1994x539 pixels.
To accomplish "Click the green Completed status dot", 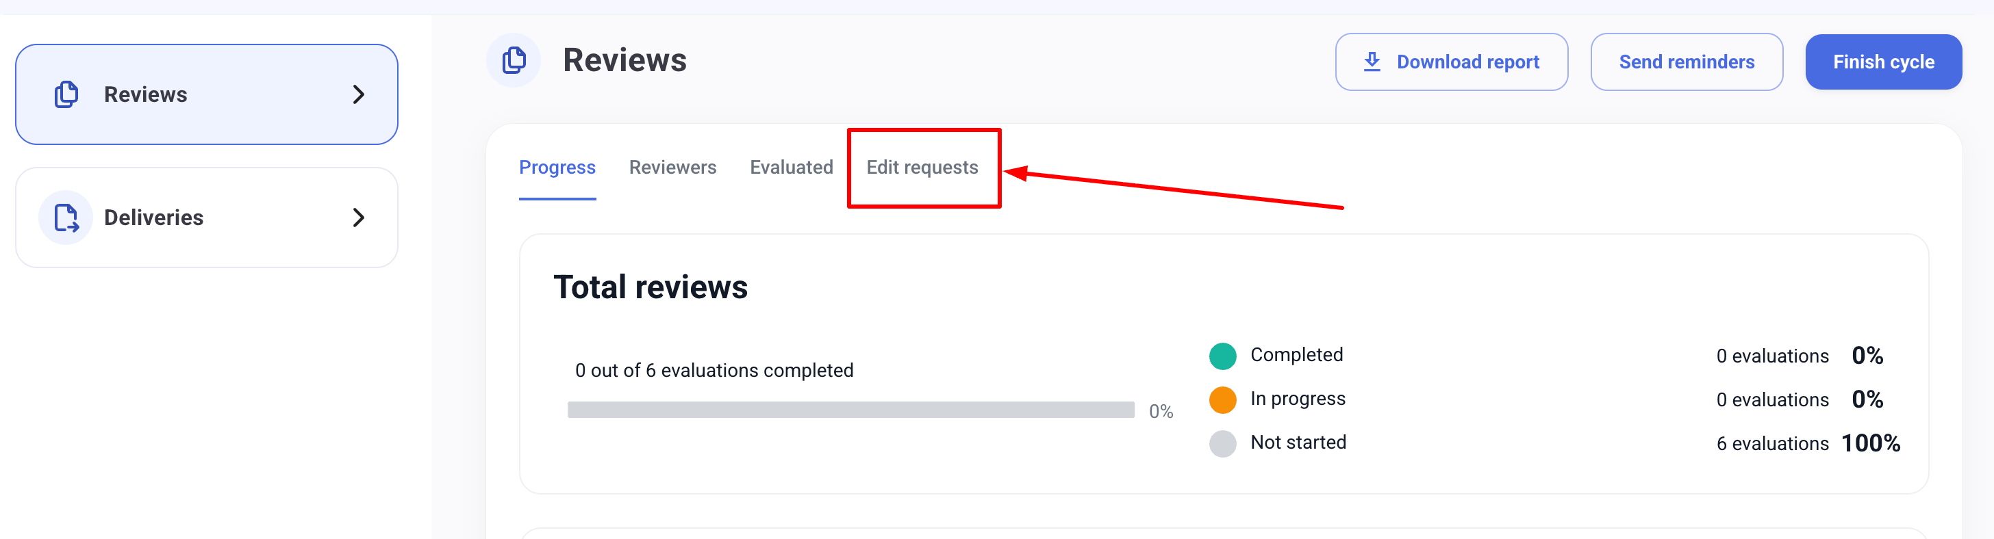I will coord(1222,356).
